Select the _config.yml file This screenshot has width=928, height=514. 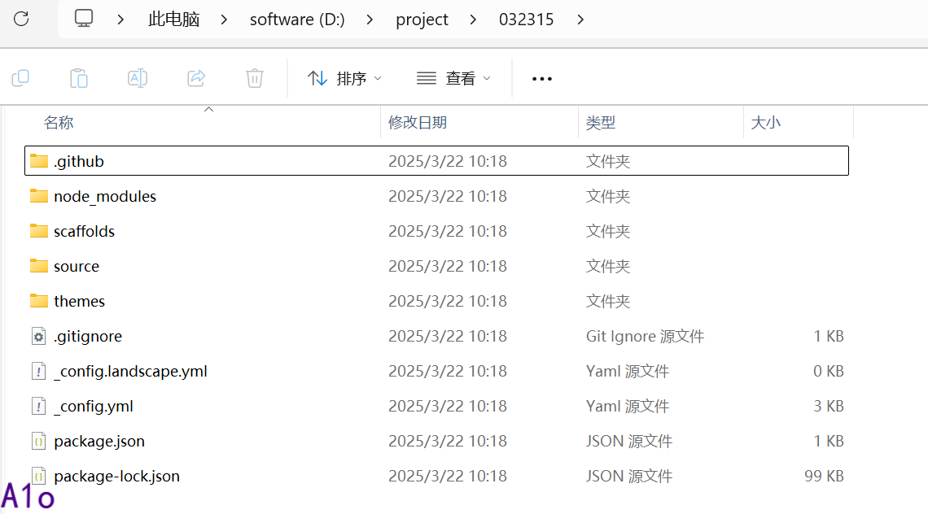(93, 406)
